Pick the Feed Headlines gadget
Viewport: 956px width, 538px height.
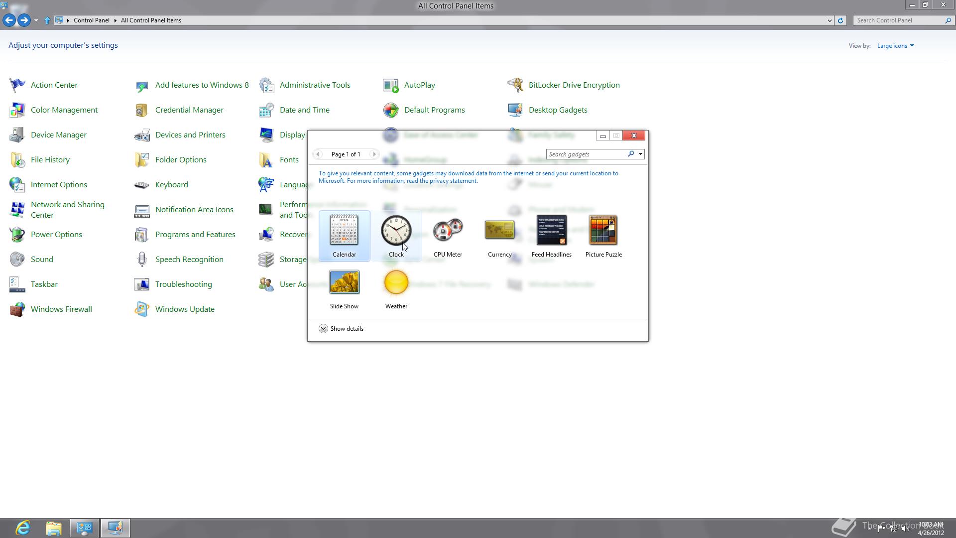[x=551, y=236]
